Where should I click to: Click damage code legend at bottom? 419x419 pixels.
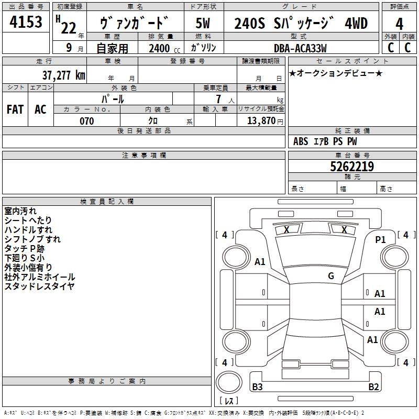click(184, 413)
